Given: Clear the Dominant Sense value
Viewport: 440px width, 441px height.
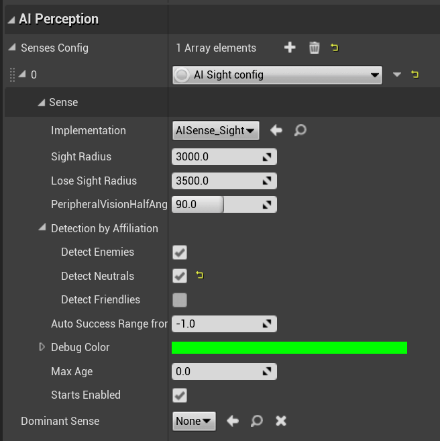Looking at the screenshot, I should pos(281,421).
